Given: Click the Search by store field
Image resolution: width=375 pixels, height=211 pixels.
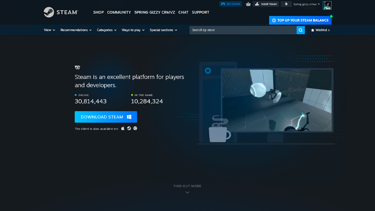Looking at the screenshot, I should point(243,30).
